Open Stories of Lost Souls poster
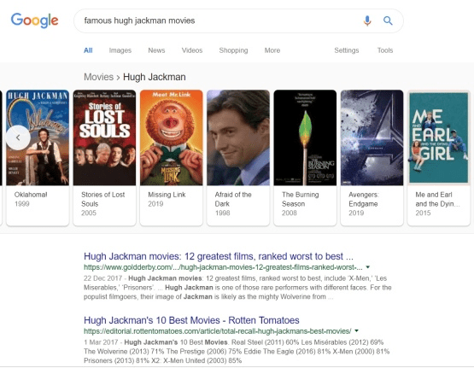 coord(104,137)
